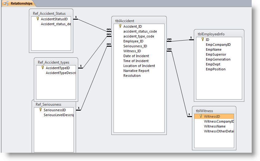Select the Ref_Seriousness table title

click(x=48, y=104)
